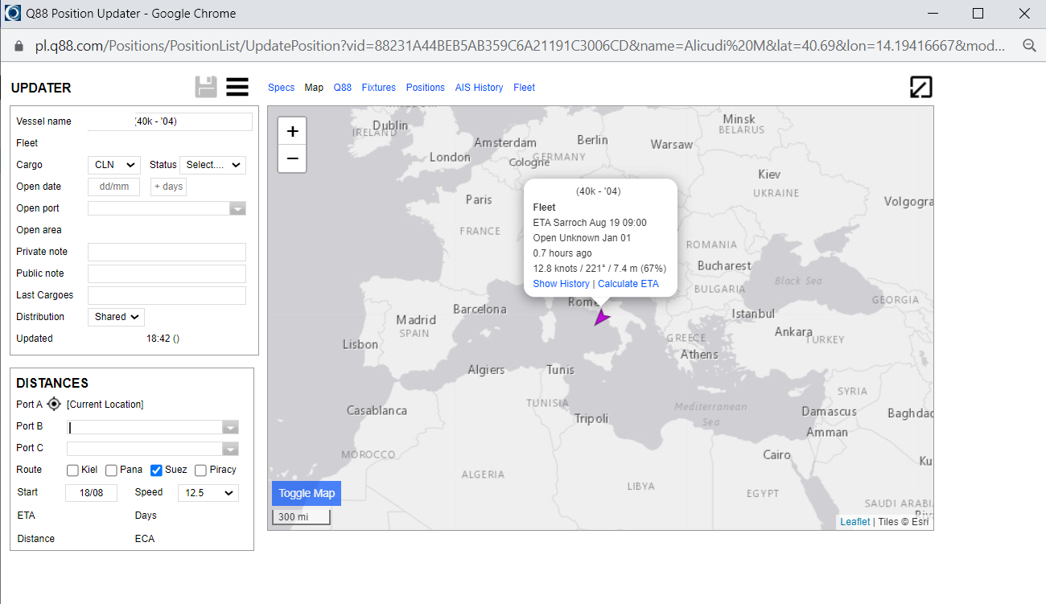1046x604 pixels.
Task: Click the save floppy disk icon
Action: click(206, 87)
